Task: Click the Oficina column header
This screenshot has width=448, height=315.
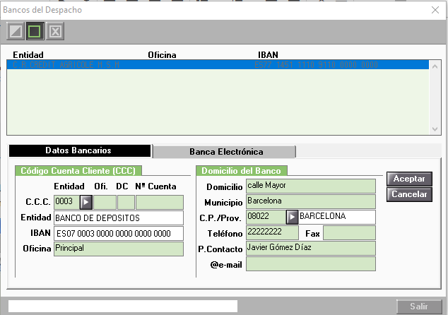Action: 162,55
